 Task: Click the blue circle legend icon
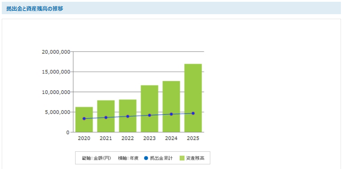coord(146,158)
